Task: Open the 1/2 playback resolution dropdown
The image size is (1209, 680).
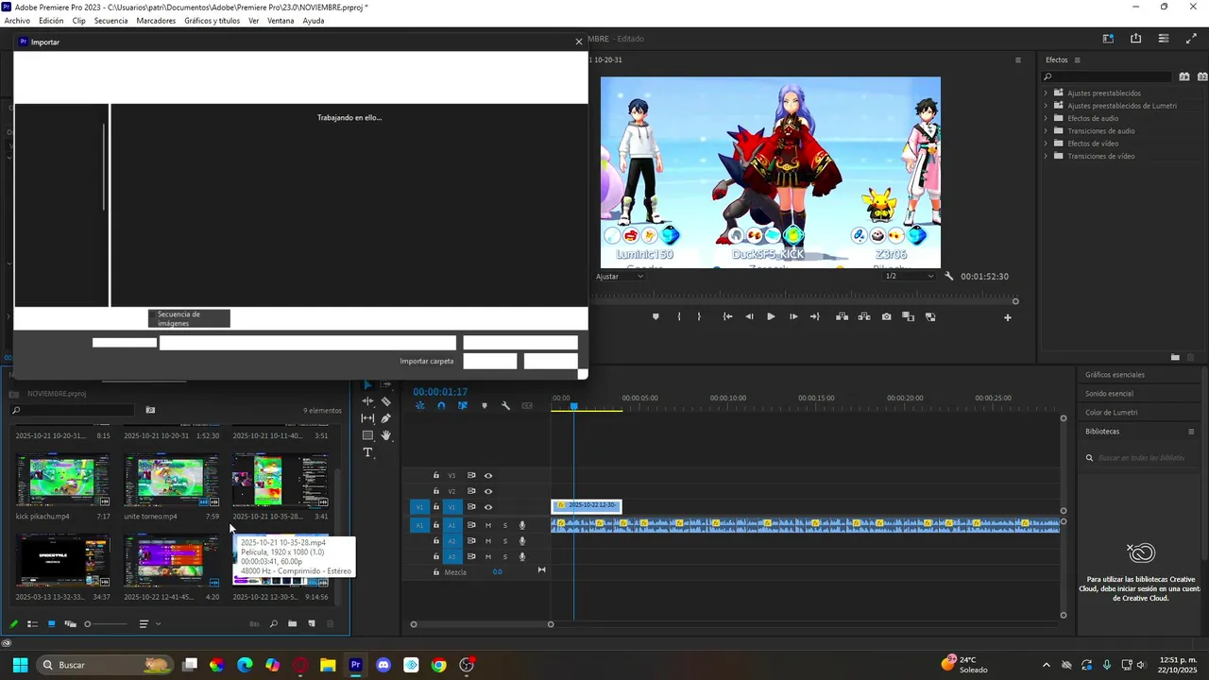Action: 908,277
